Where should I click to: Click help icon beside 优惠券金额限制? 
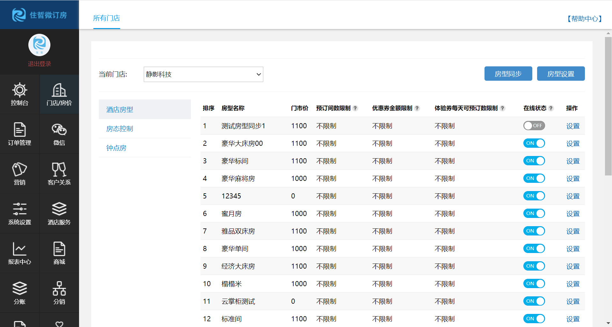[417, 108]
